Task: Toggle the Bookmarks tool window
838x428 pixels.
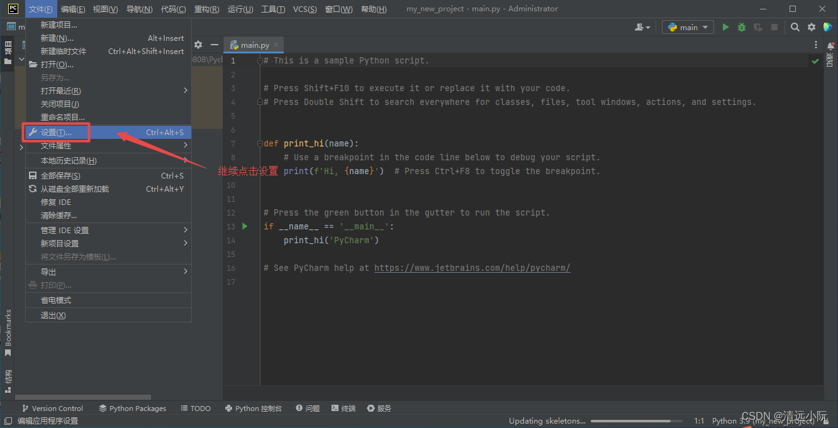Action: click(x=8, y=332)
